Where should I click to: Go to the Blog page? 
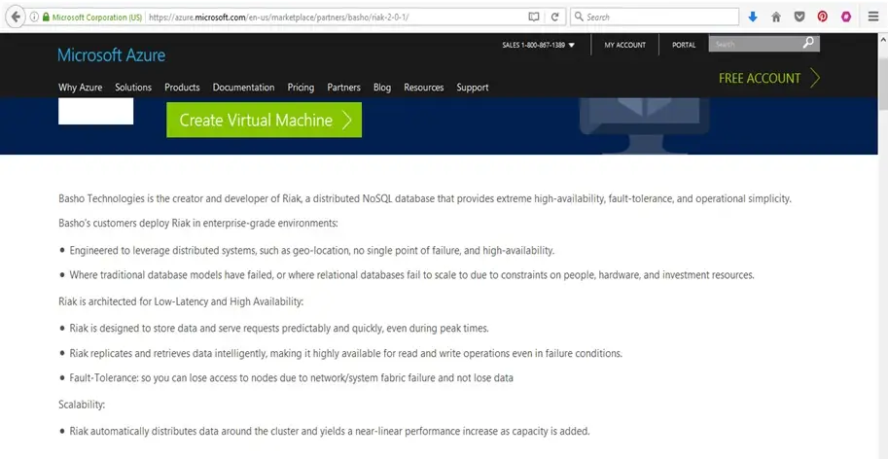click(382, 88)
